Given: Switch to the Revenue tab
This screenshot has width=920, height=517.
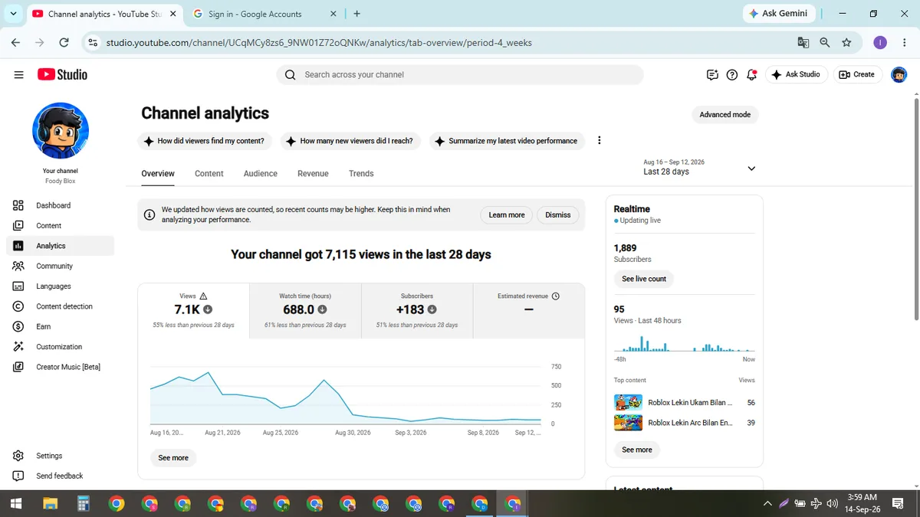Looking at the screenshot, I should click(313, 174).
